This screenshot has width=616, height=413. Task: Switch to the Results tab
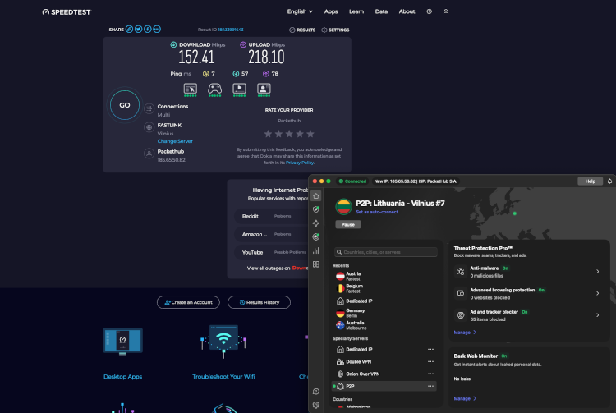tap(302, 30)
